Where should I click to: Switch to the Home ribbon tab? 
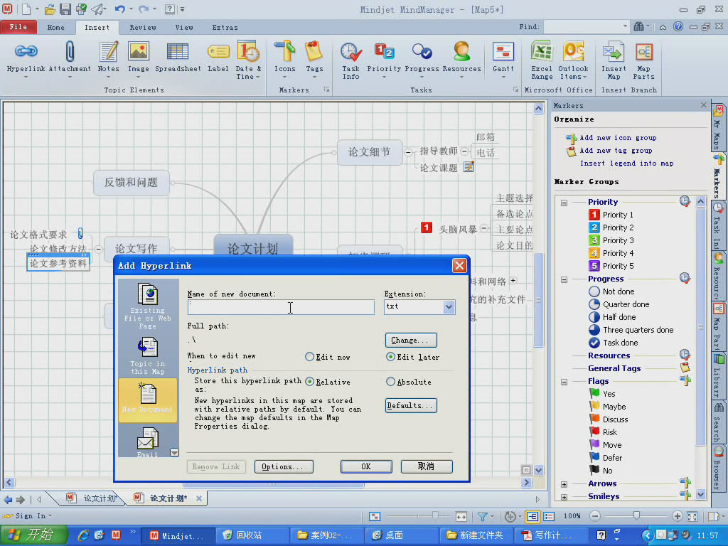(55, 28)
